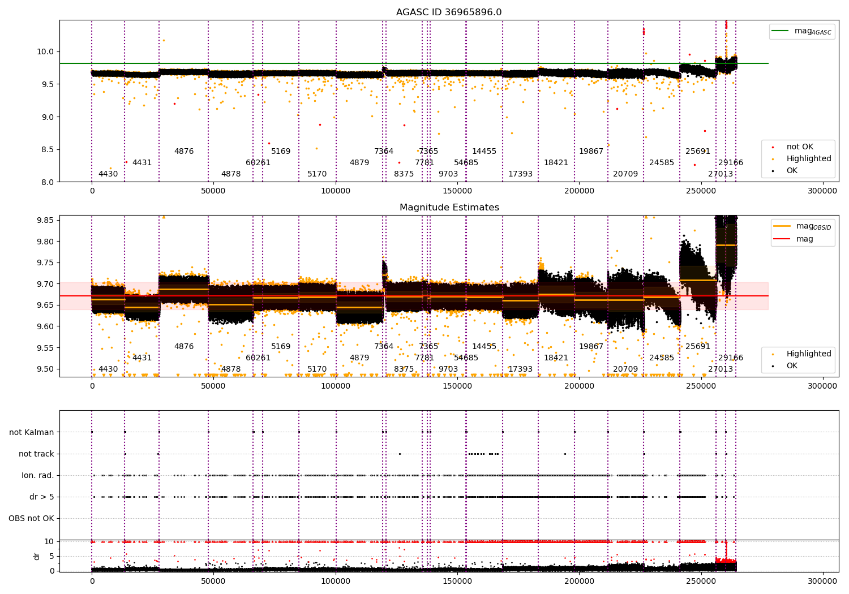Select the 8.5 y-axis tick label
This screenshot has height=594, width=849.
48,150
